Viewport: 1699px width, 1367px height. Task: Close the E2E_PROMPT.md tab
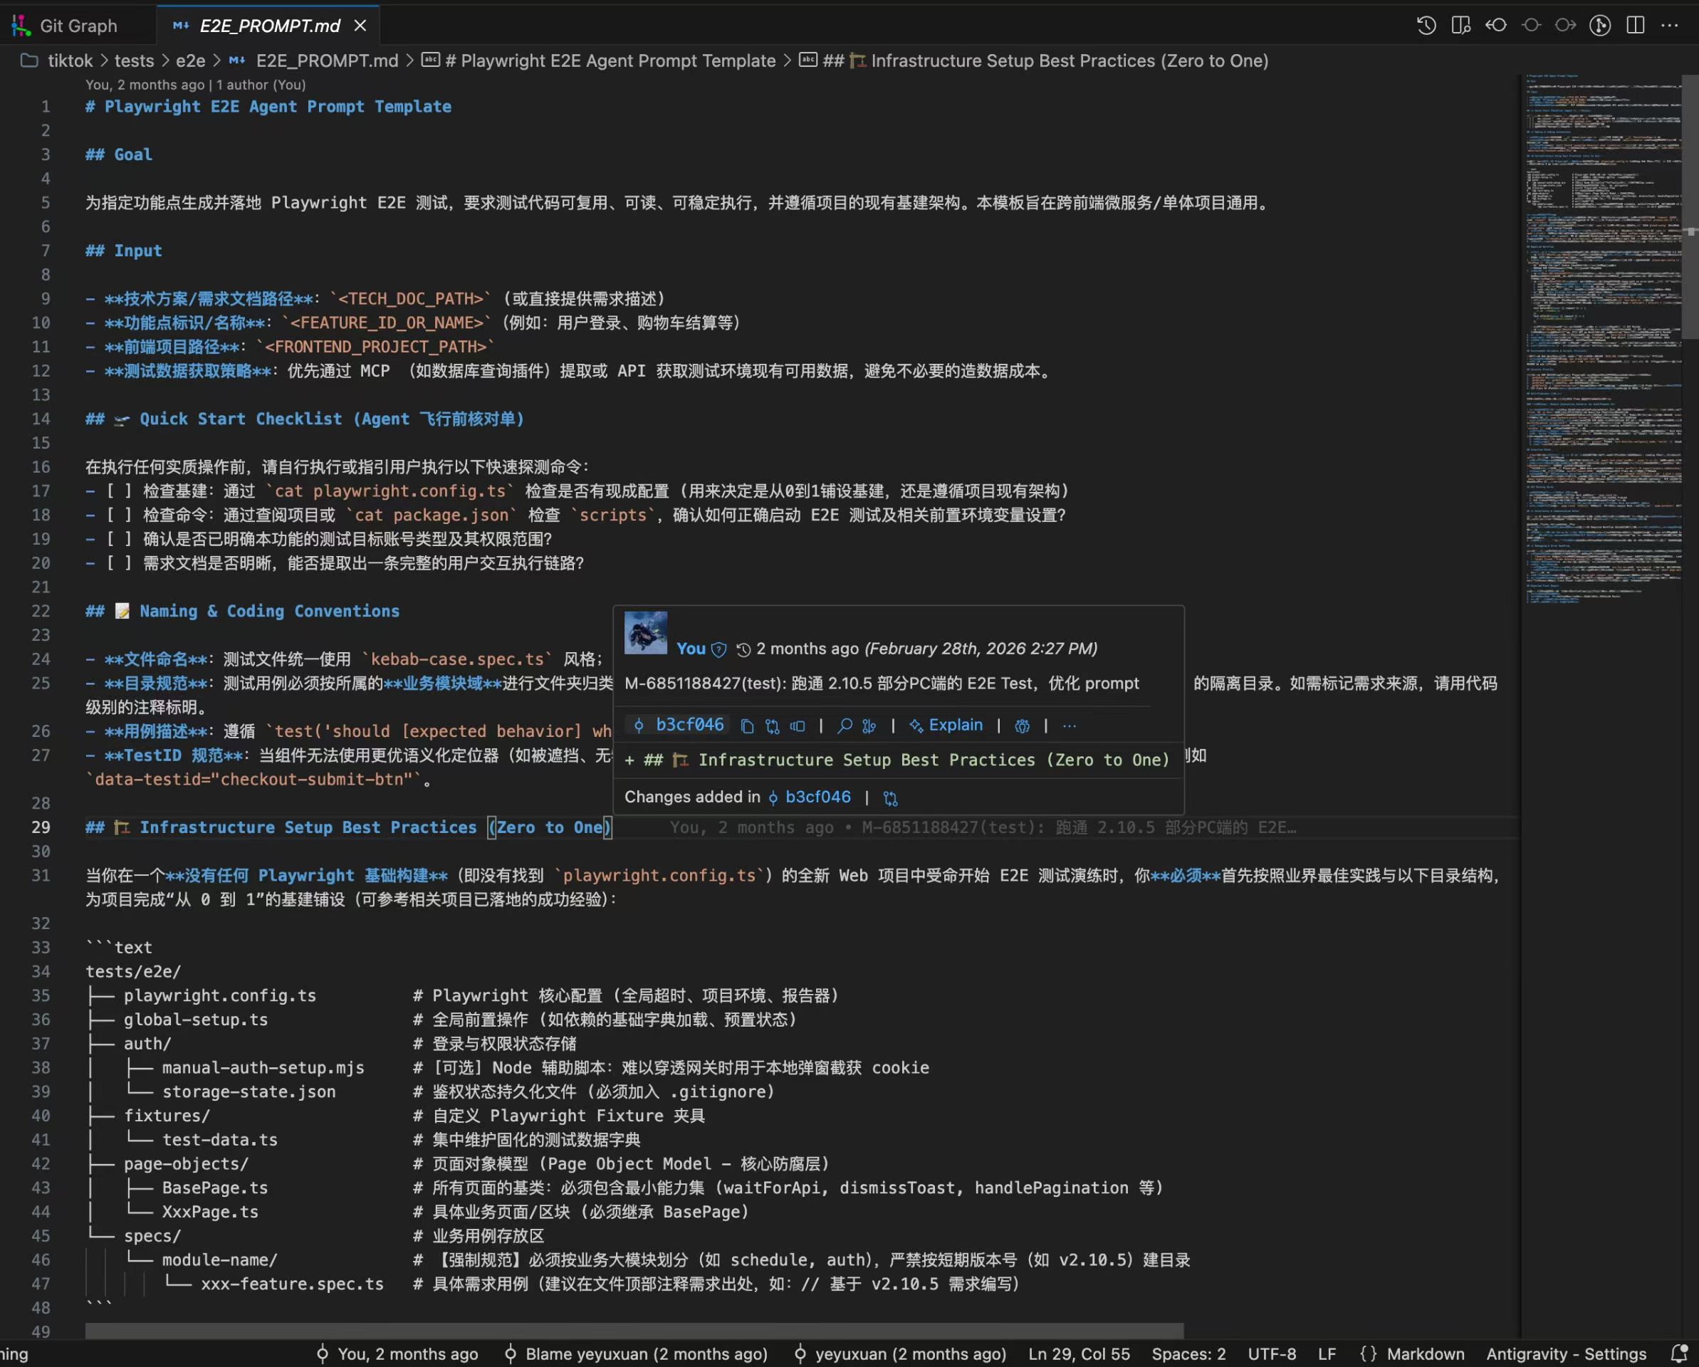click(x=360, y=26)
